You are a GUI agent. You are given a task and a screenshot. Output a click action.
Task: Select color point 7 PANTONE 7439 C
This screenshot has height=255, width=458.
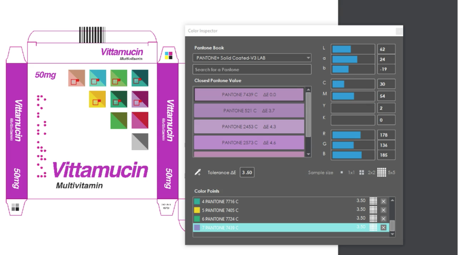point(291,227)
